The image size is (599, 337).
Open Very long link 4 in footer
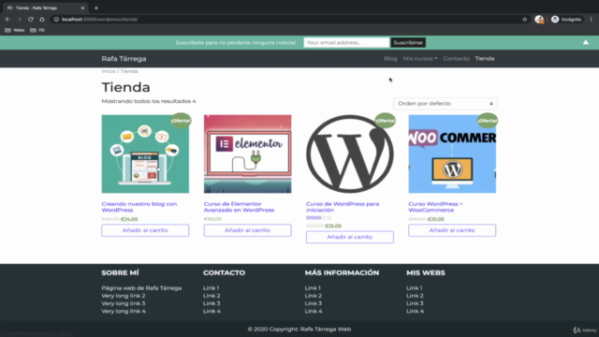(124, 311)
